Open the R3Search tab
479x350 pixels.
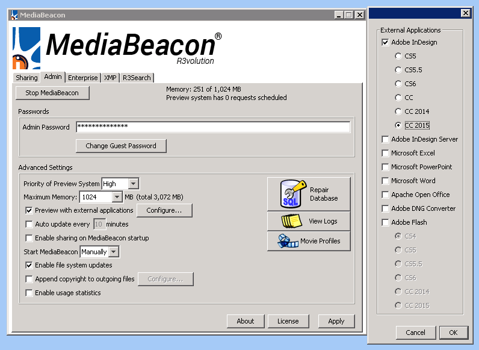[137, 78]
